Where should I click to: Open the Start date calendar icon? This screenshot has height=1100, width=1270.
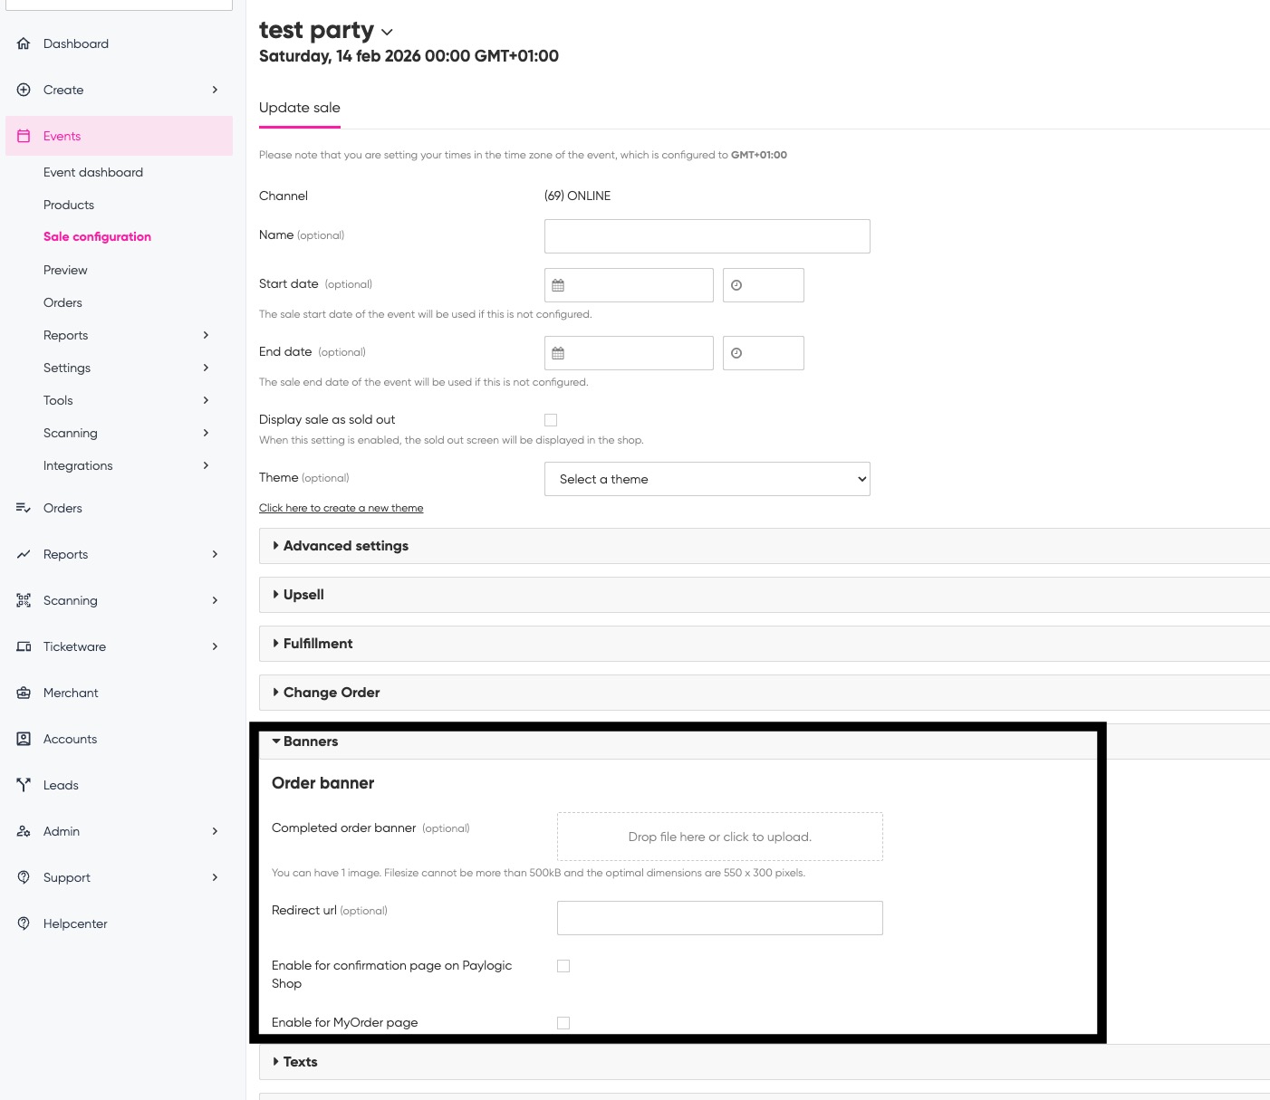pyautogui.click(x=558, y=285)
